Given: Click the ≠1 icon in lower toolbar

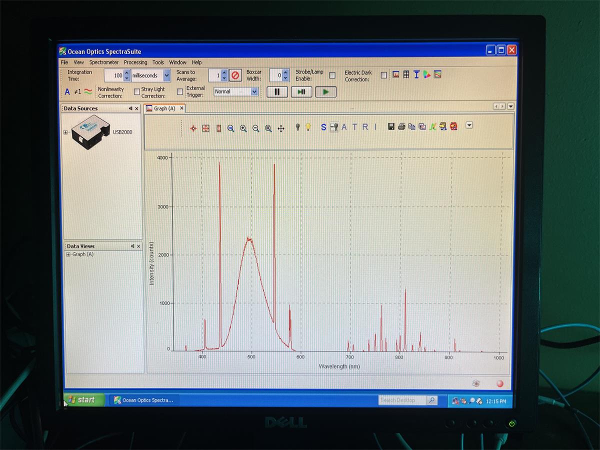Looking at the screenshot, I should tap(77, 92).
